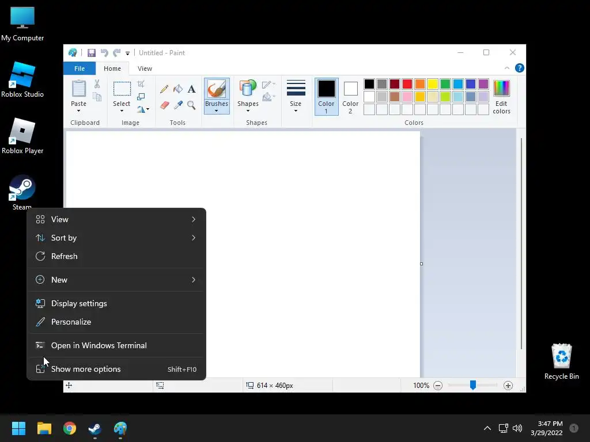Open the File menu tab

pyautogui.click(x=80, y=68)
